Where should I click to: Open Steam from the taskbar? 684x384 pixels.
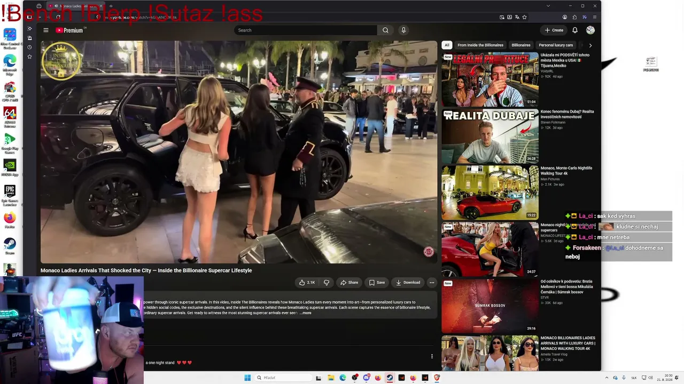[390, 378]
